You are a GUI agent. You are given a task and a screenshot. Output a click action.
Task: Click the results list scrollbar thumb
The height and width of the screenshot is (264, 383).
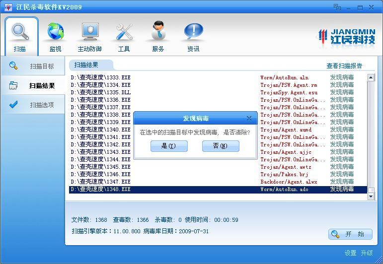371,190
